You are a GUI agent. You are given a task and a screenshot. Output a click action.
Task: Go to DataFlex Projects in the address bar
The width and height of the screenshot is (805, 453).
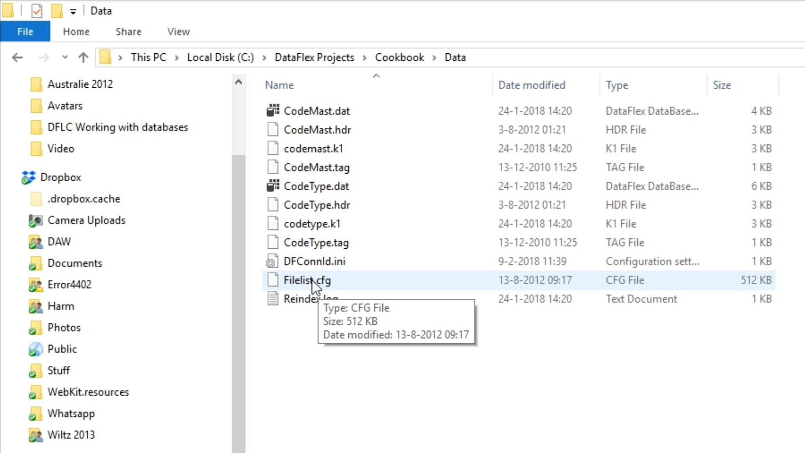click(314, 57)
